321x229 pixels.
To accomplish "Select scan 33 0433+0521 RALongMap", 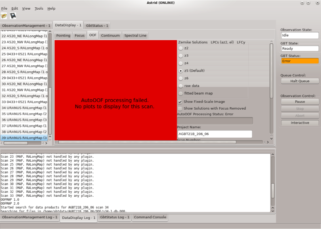I will 24,102.
